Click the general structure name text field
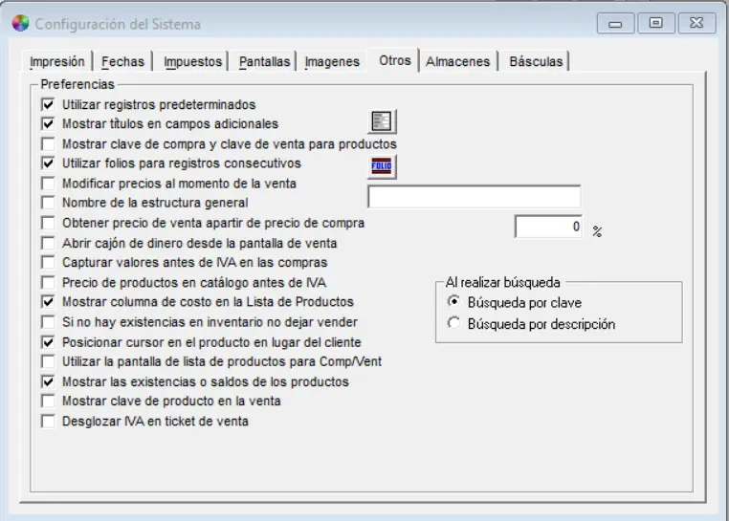729x521 pixels. 474,197
